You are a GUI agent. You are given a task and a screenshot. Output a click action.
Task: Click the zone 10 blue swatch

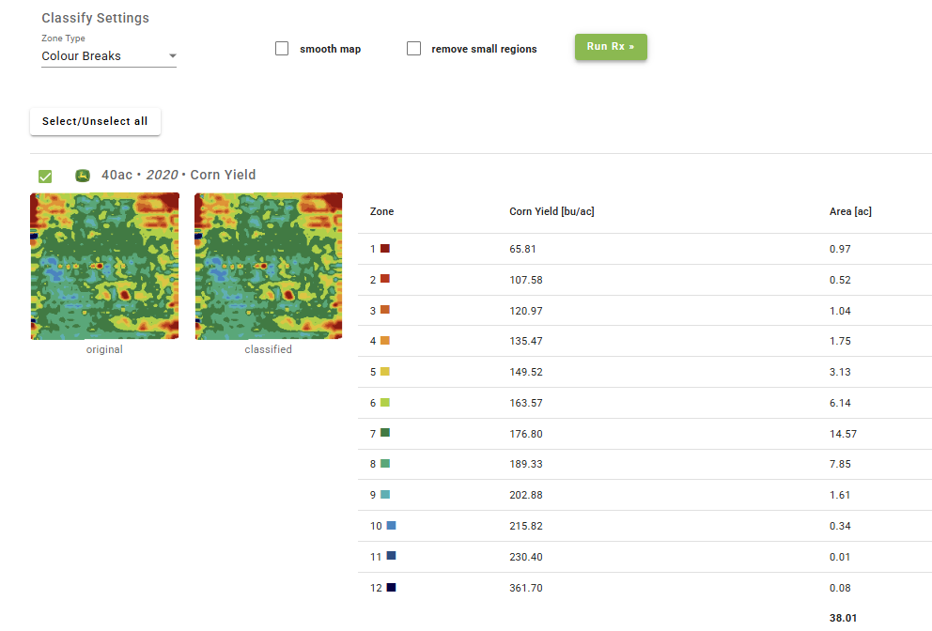coord(391,525)
